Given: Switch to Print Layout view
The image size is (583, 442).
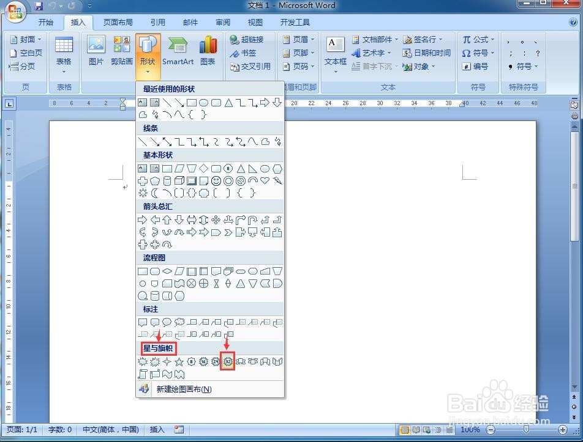Looking at the screenshot, I should coord(405,430).
